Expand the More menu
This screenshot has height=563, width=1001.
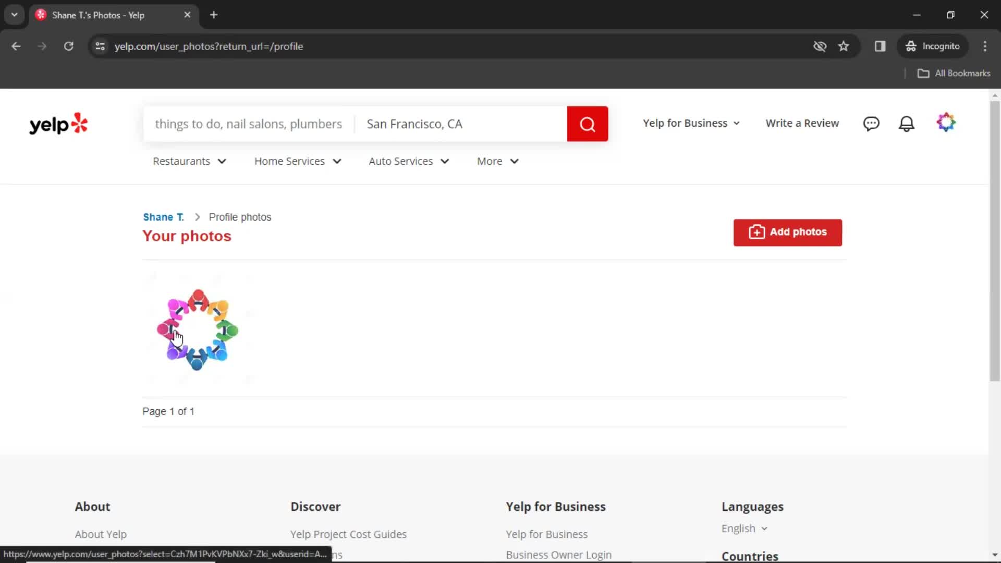point(498,162)
